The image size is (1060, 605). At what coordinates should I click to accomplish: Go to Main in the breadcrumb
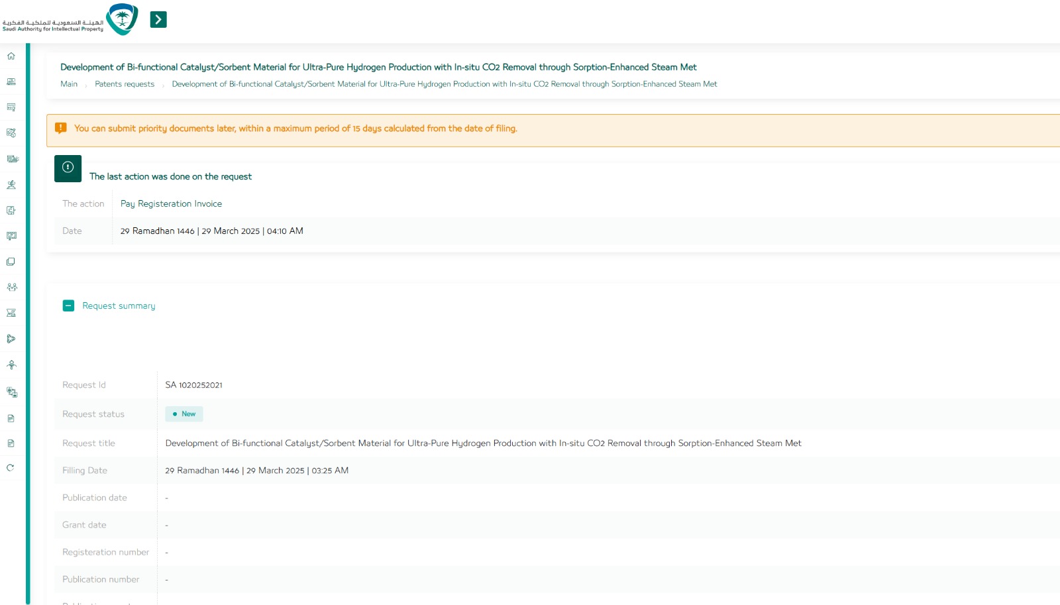pyautogui.click(x=69, y=84)
